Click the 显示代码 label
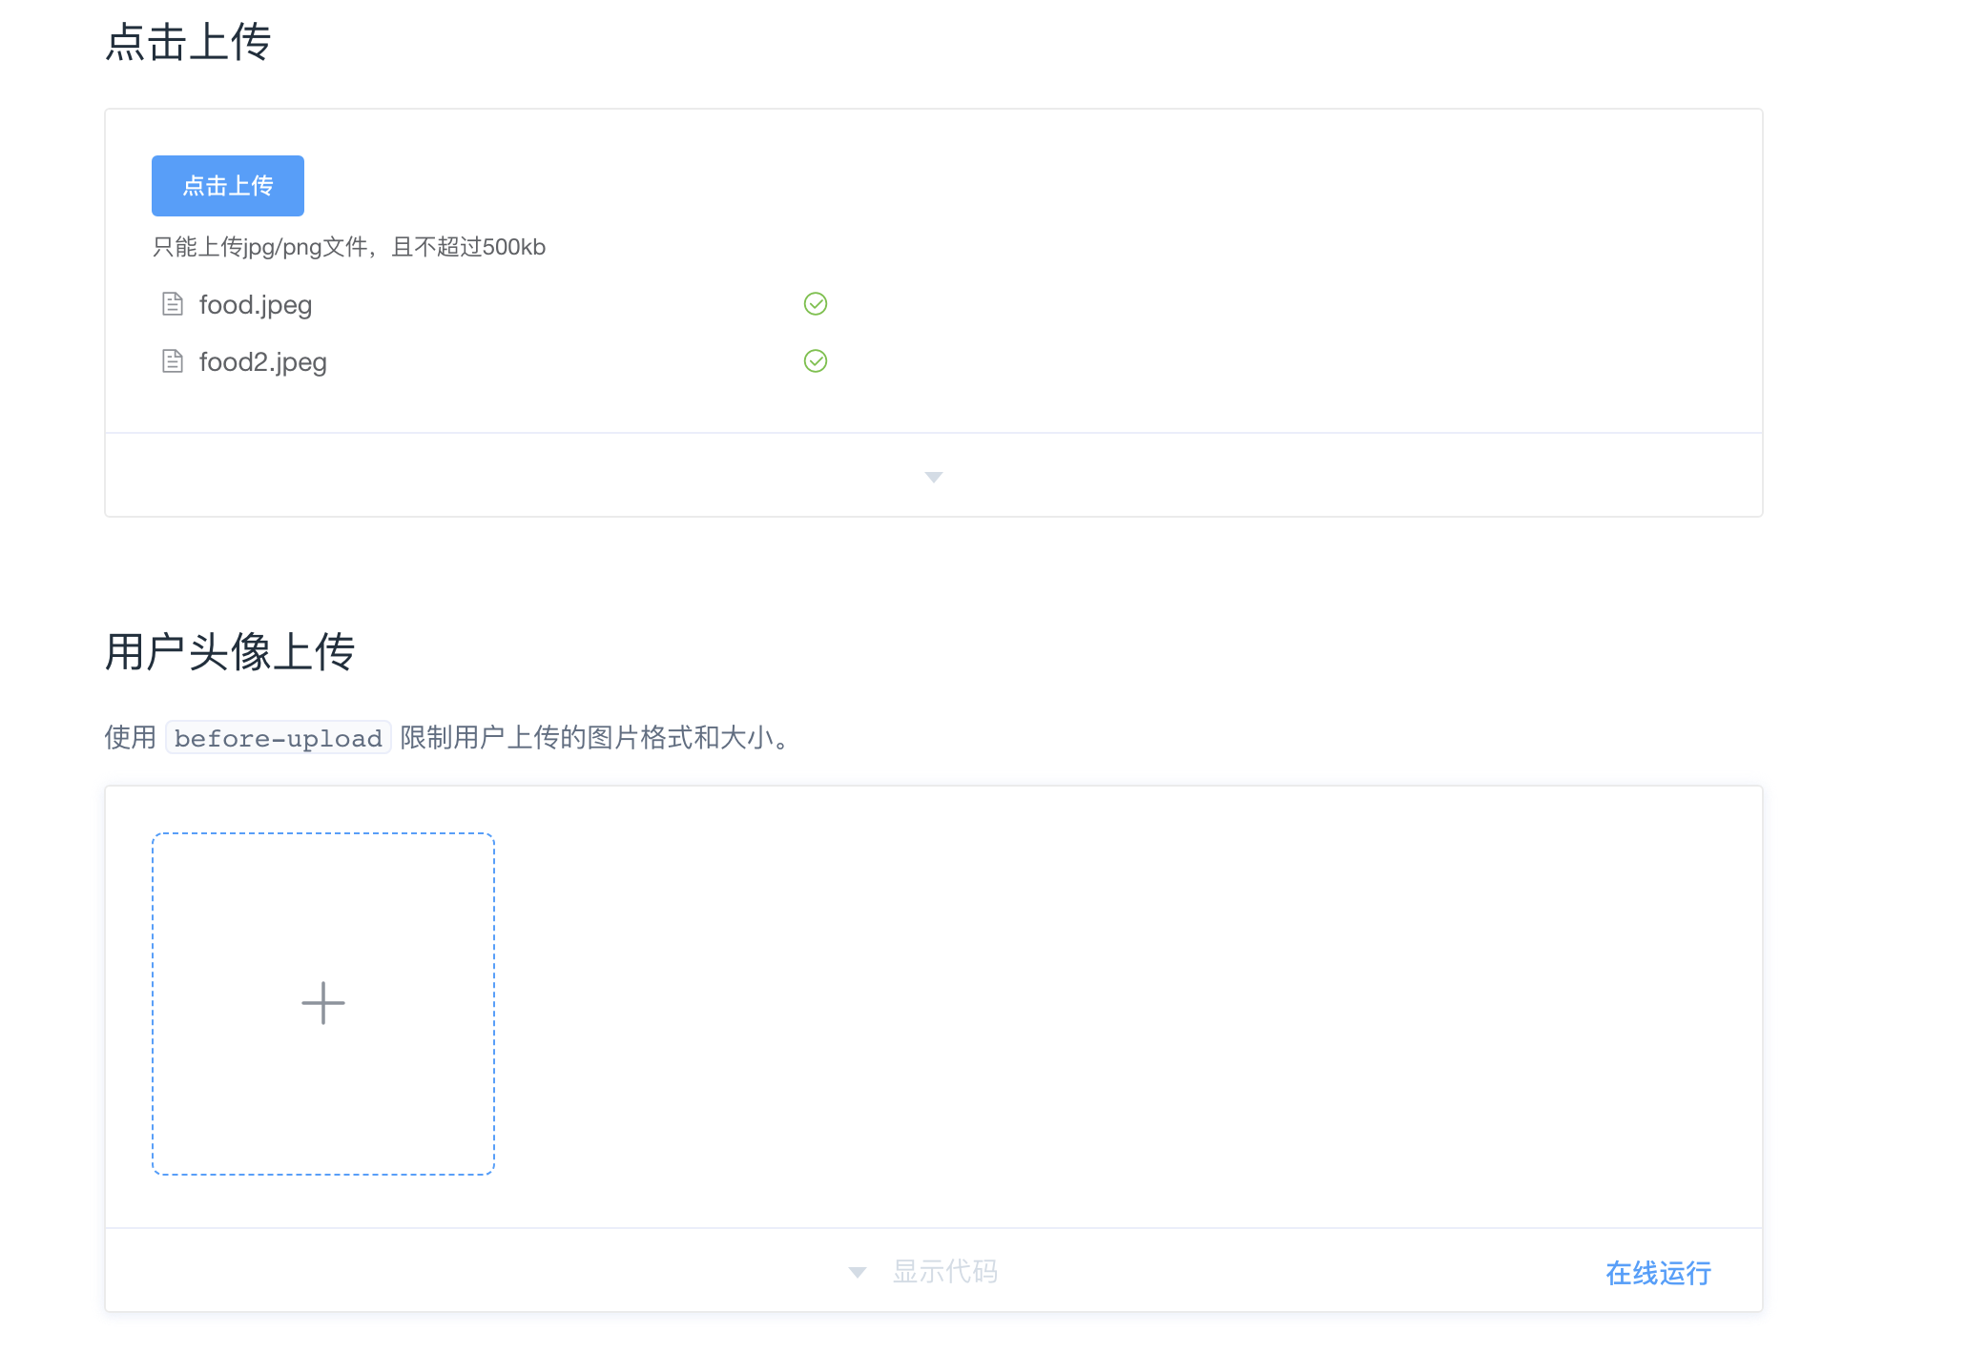1967x1352 pixels. coord(945,1272)
